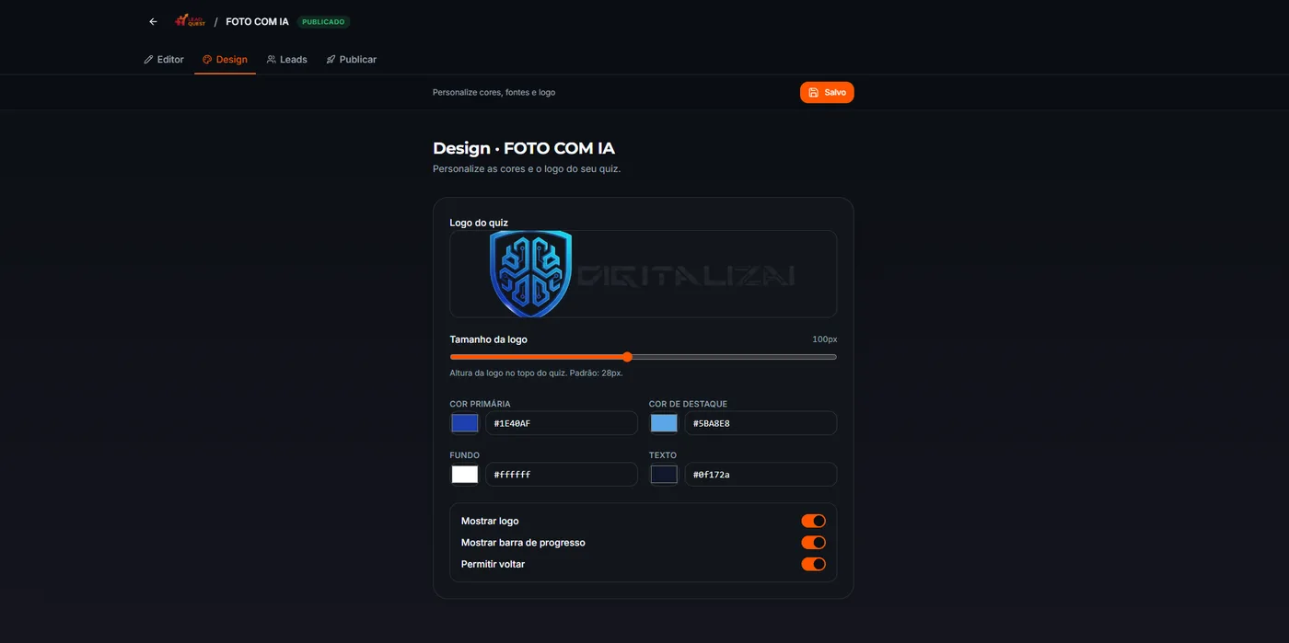Open the Fundo white color swatch
This screenshot has height=643, width=1289.
(465, 475)
